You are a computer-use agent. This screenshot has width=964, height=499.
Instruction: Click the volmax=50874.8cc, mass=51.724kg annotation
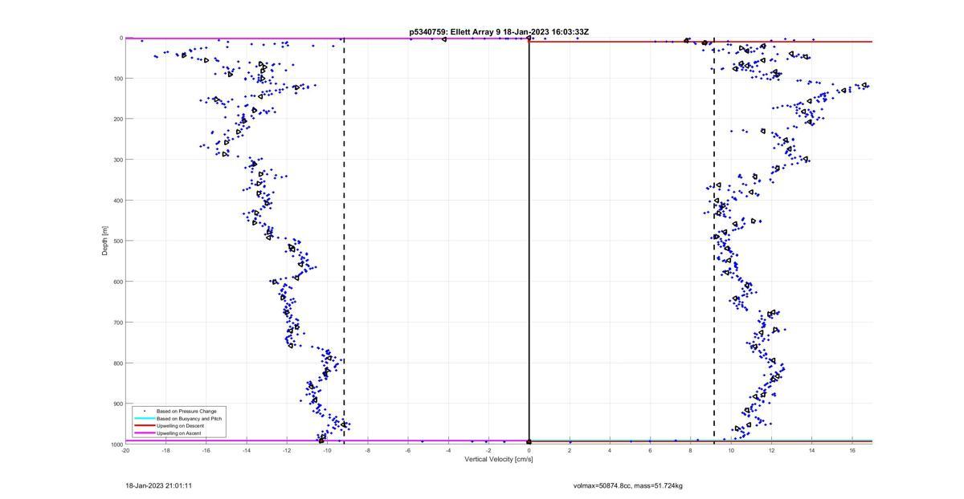[x=628, y=485]
